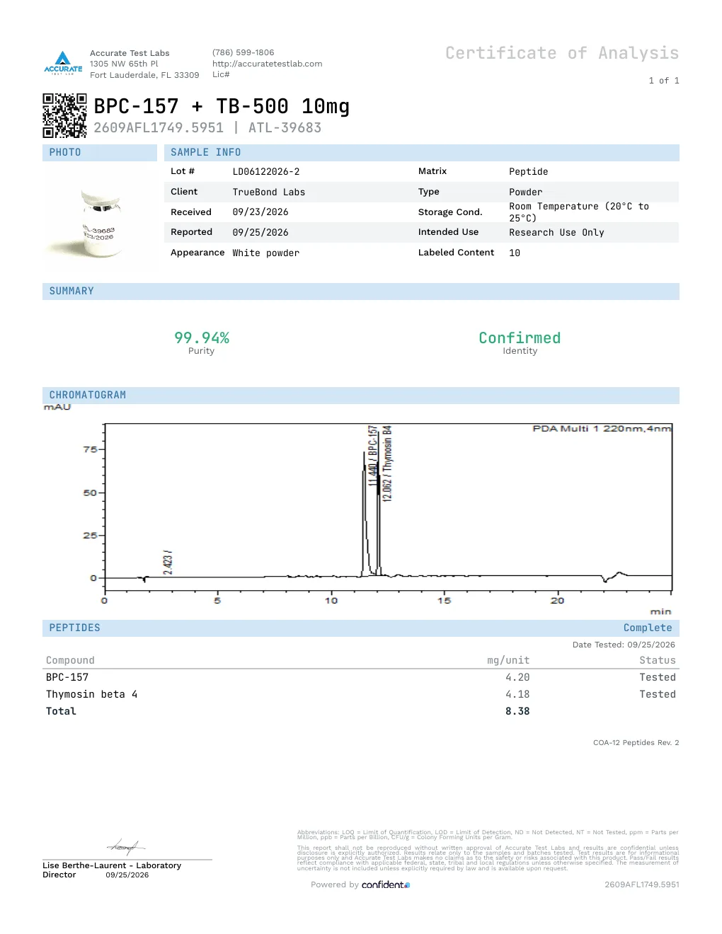Click the type value 'Powder'
722x934 pixels.
pyautogui.click(x=526, y=192)
